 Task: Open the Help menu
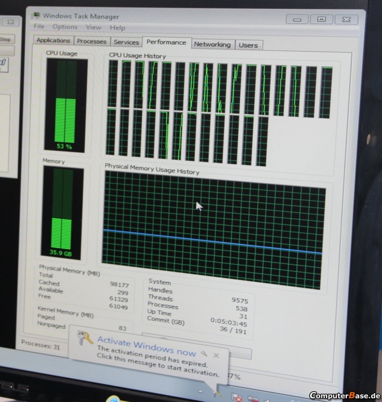pos(118,28)
